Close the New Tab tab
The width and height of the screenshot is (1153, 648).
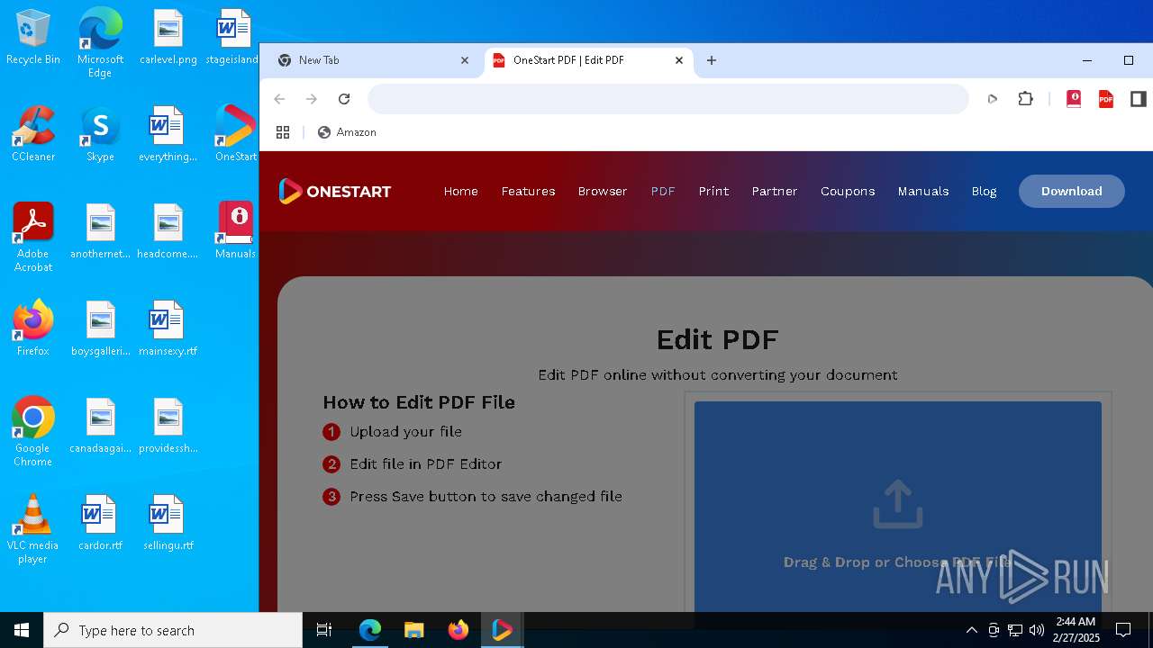[x=465, y=60]
